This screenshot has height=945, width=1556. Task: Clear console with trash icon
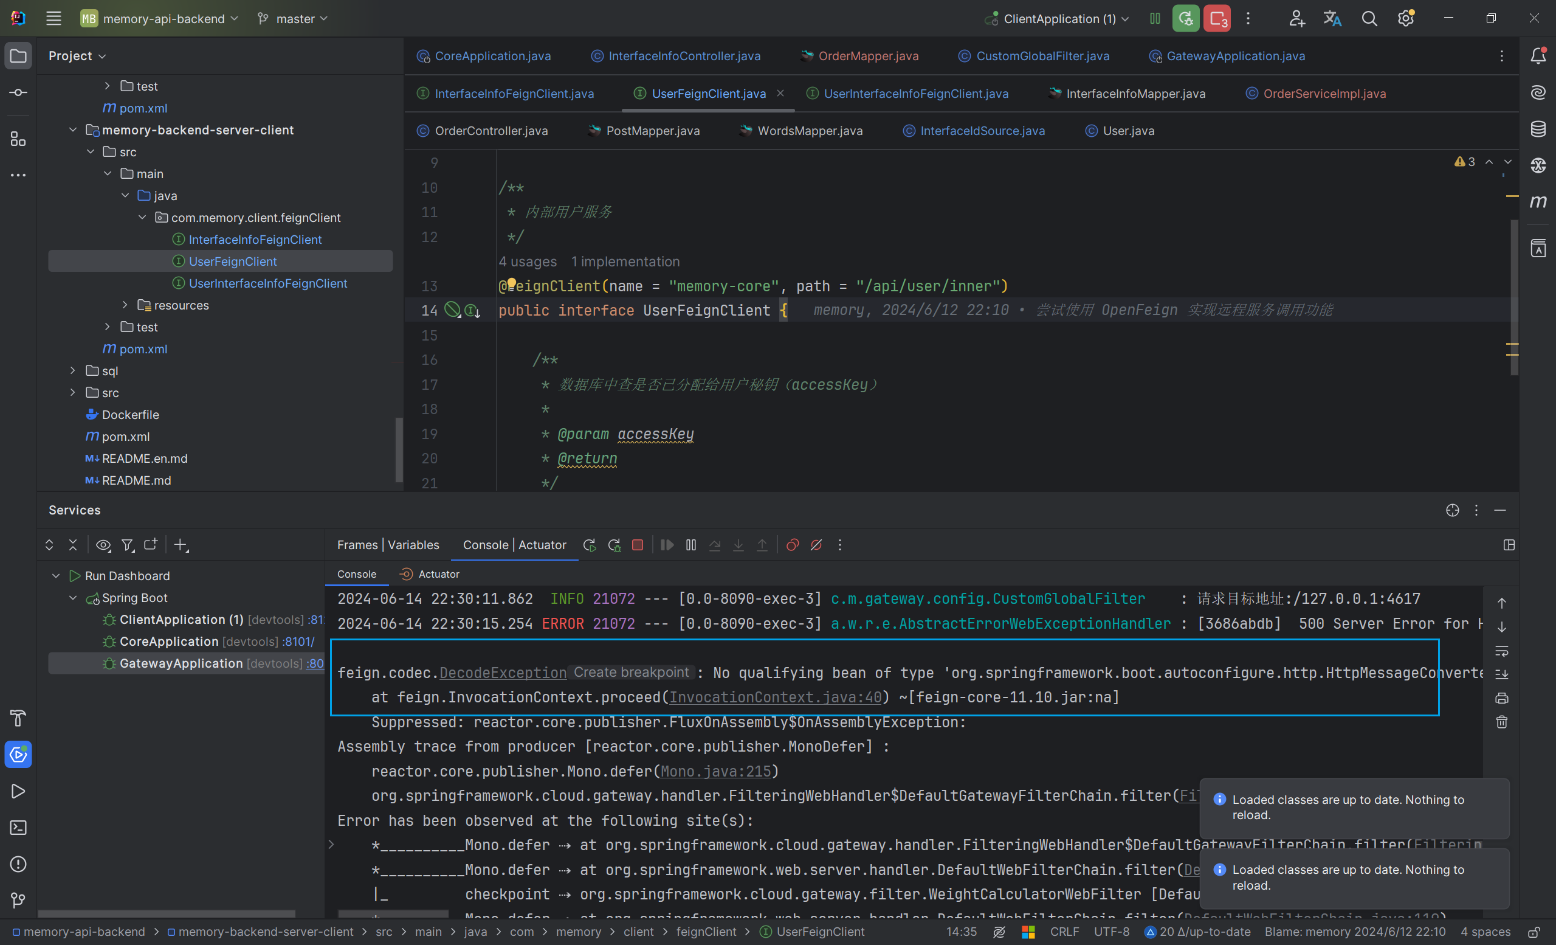(1502, 722)
